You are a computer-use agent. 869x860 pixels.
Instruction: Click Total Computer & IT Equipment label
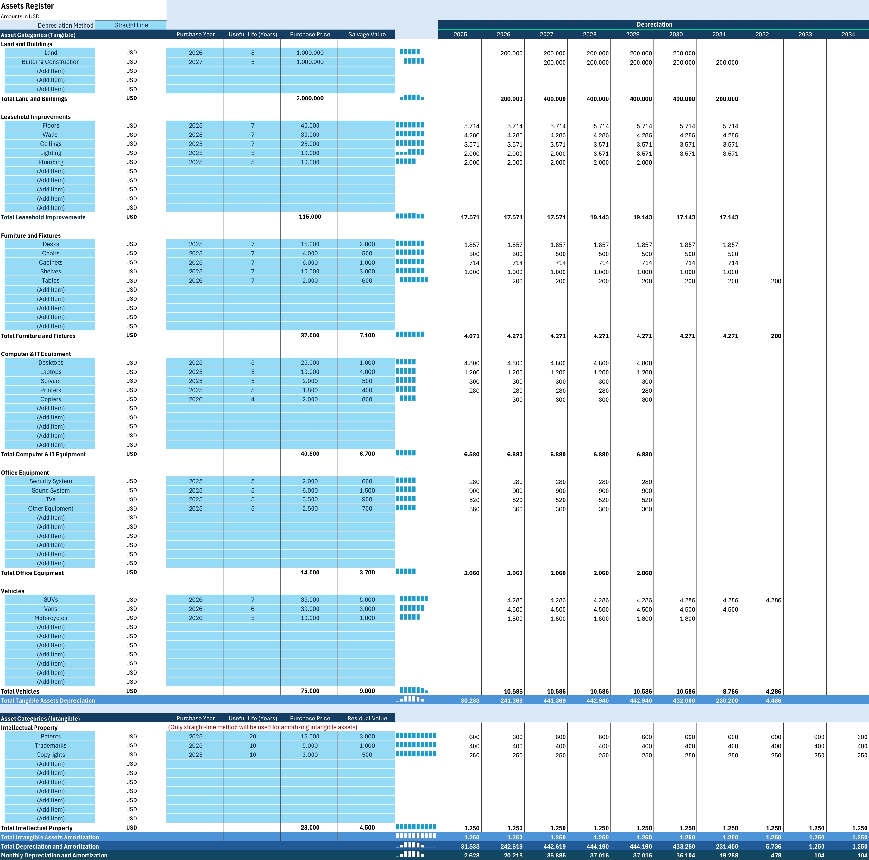[x=43, y=454]
